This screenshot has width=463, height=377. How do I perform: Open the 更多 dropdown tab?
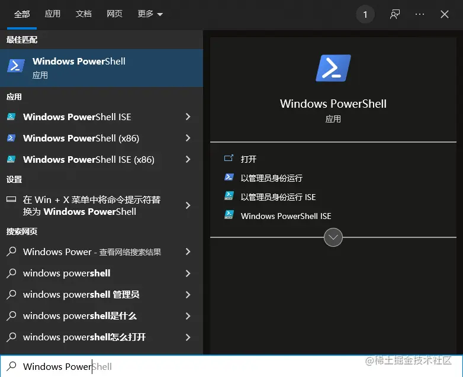150,14
